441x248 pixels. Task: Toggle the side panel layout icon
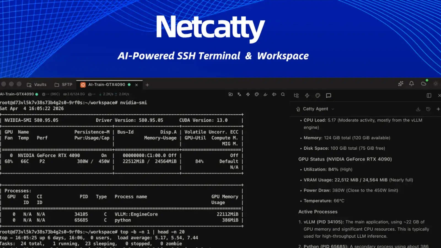pos(429,96)
